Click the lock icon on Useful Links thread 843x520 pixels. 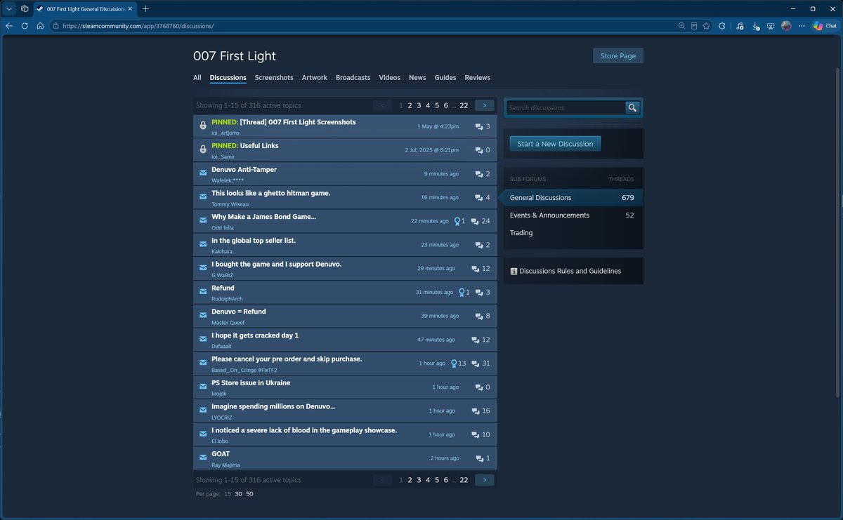point(202,149)
